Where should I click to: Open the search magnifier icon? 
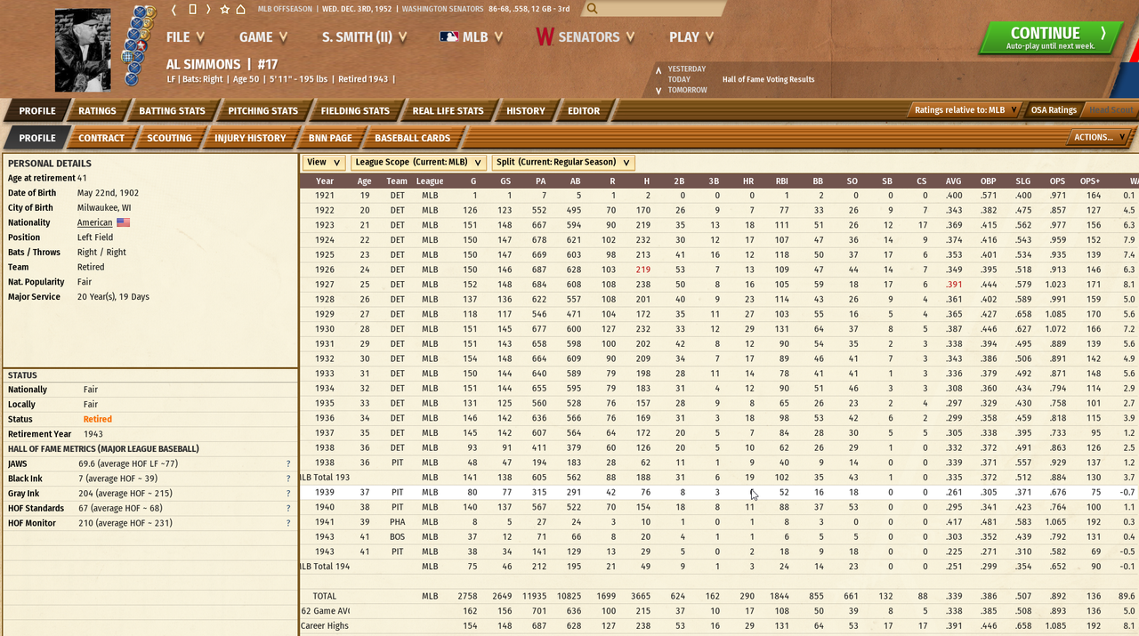tap(593, 9)
